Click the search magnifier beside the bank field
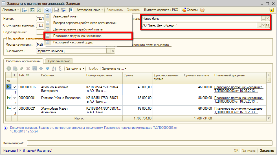The image size is (277, 155). click(x=268, y=25)
